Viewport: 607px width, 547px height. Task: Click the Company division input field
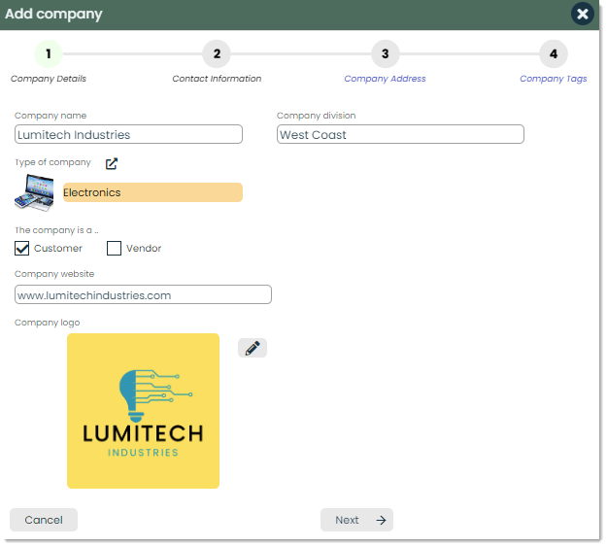pyautogui.click(x=400, y=134)
